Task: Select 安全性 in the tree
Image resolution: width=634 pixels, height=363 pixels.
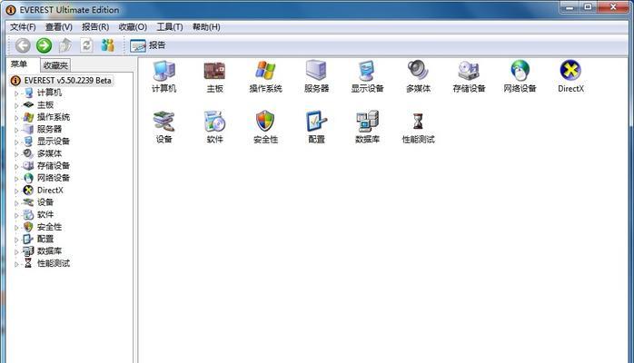Action: (49, 227)
